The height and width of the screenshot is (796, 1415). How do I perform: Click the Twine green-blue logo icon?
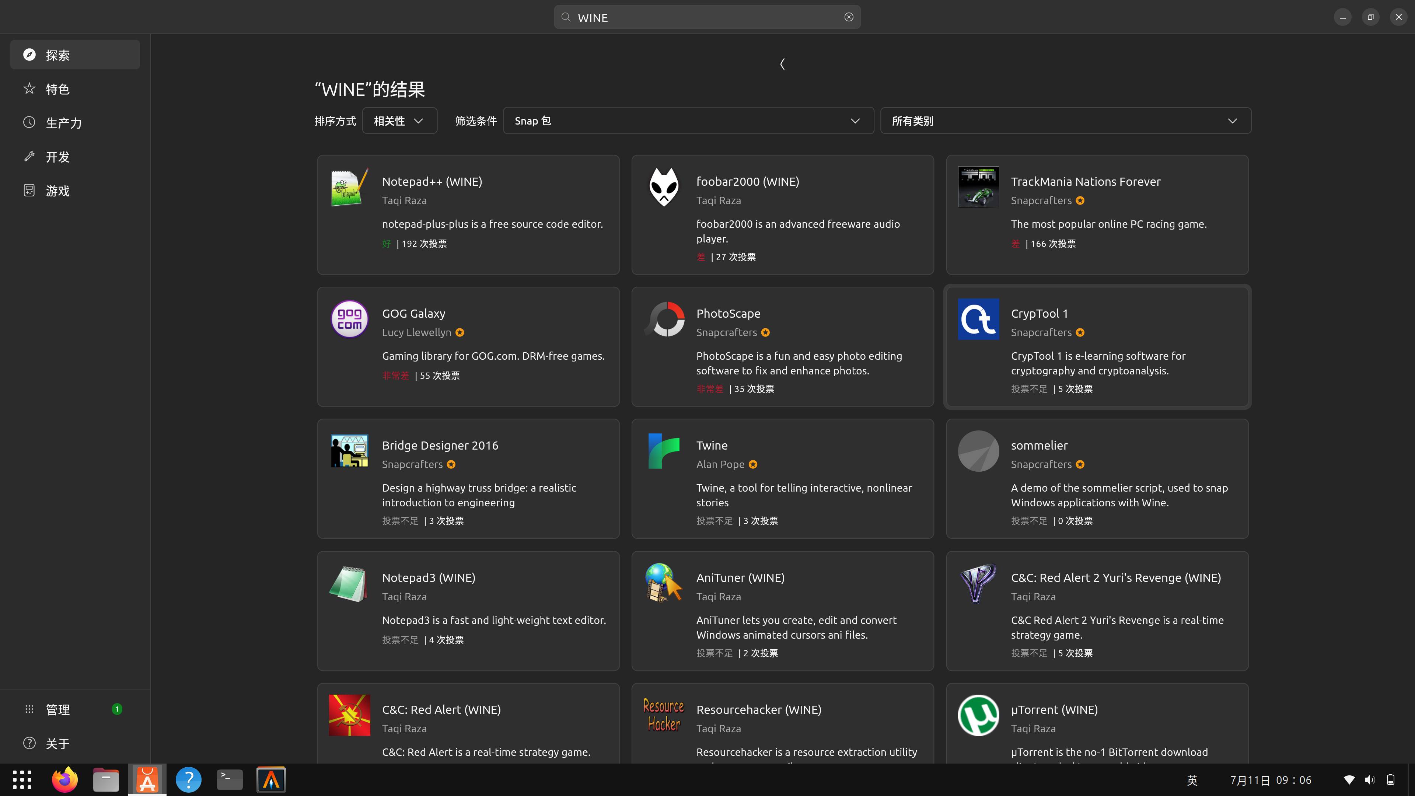click(664, 451)
